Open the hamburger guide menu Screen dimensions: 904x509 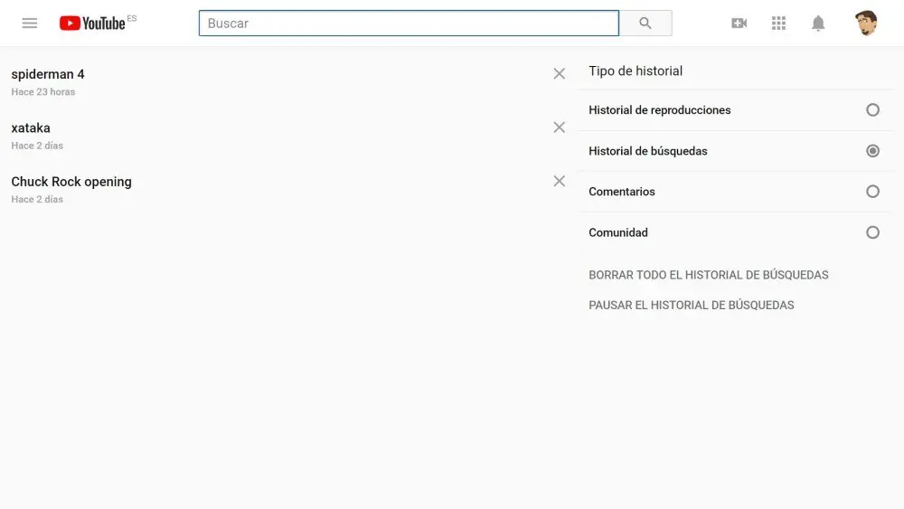(30, 24)
